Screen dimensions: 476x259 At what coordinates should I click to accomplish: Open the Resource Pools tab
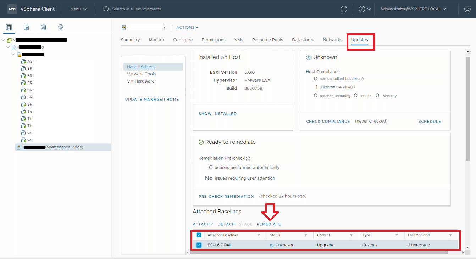[x=267, y=40]
